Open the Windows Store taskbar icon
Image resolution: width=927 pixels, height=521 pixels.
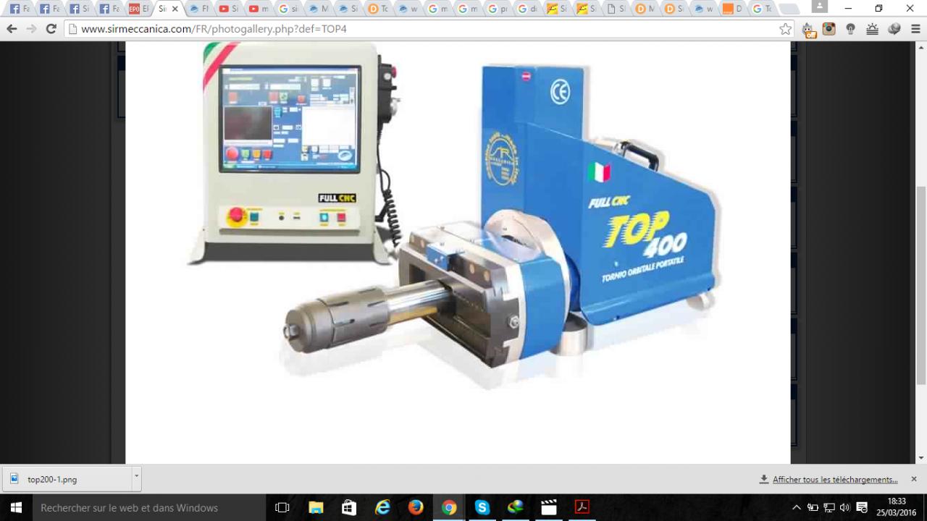tap(349, 507)
